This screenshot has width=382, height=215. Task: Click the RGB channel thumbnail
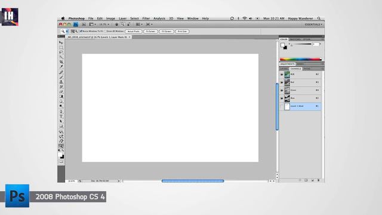[x=287, y=74]
